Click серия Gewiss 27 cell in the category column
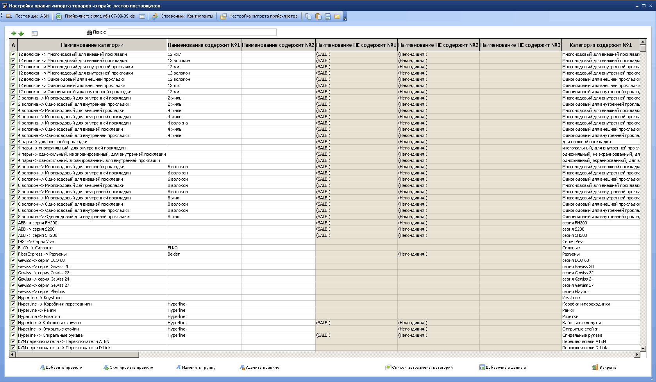Image resolution: width=656 pixels, height=382 pixels. point(601,285)
